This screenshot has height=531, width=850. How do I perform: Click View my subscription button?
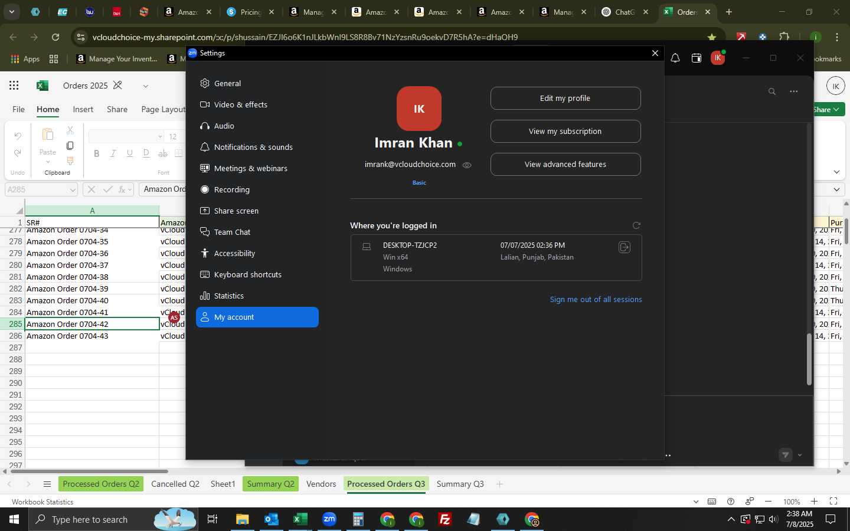[x=565, y=132]
